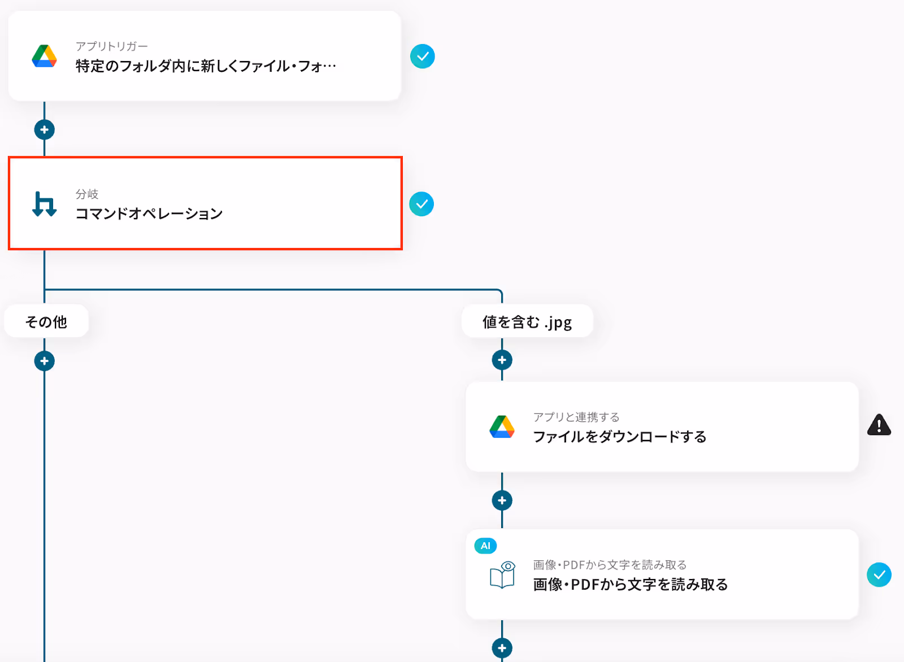Viewport: 904px width, 662px height.
Task: Select the その他 branch label
Action: tap(46, 321)
